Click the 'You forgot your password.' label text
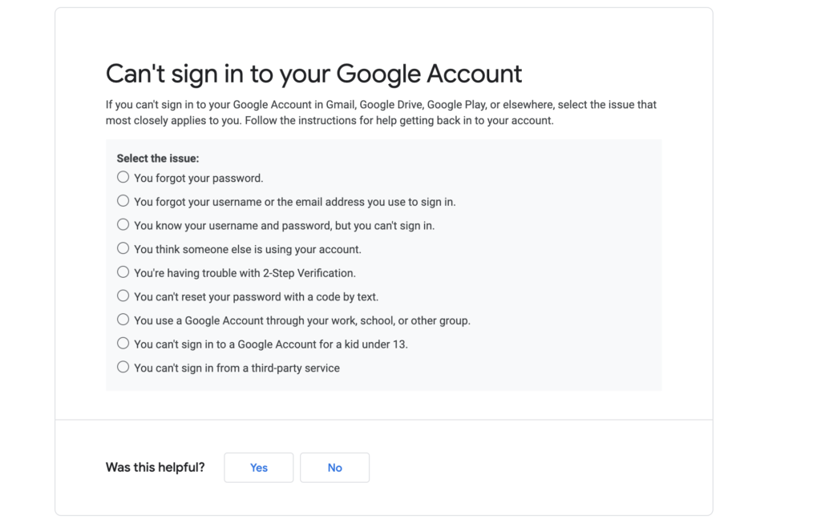The image size is (821, 523). coord(198,178)
